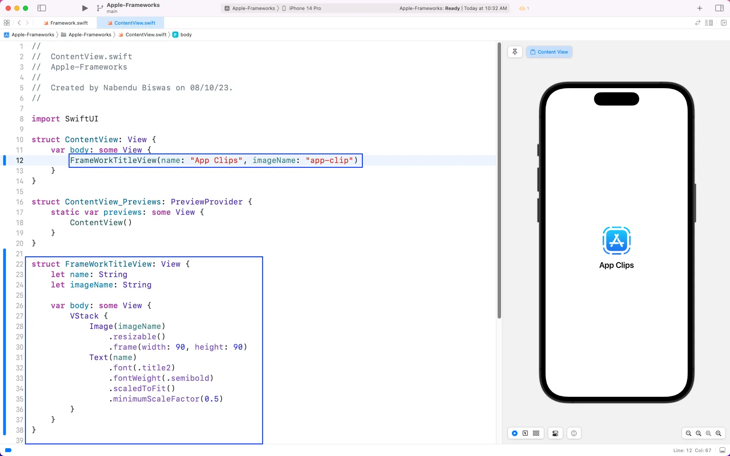Click the status text Apple-Frameworks: Ready
Image resolution: width=730 pixels, height=456 pixels.
point(429,8)
